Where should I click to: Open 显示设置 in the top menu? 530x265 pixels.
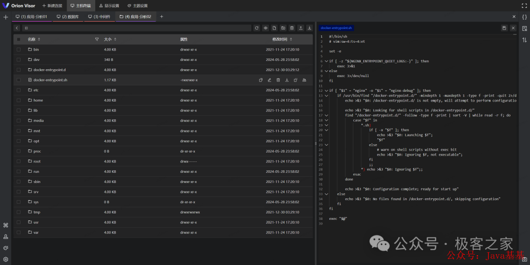[x=109, y=6]
